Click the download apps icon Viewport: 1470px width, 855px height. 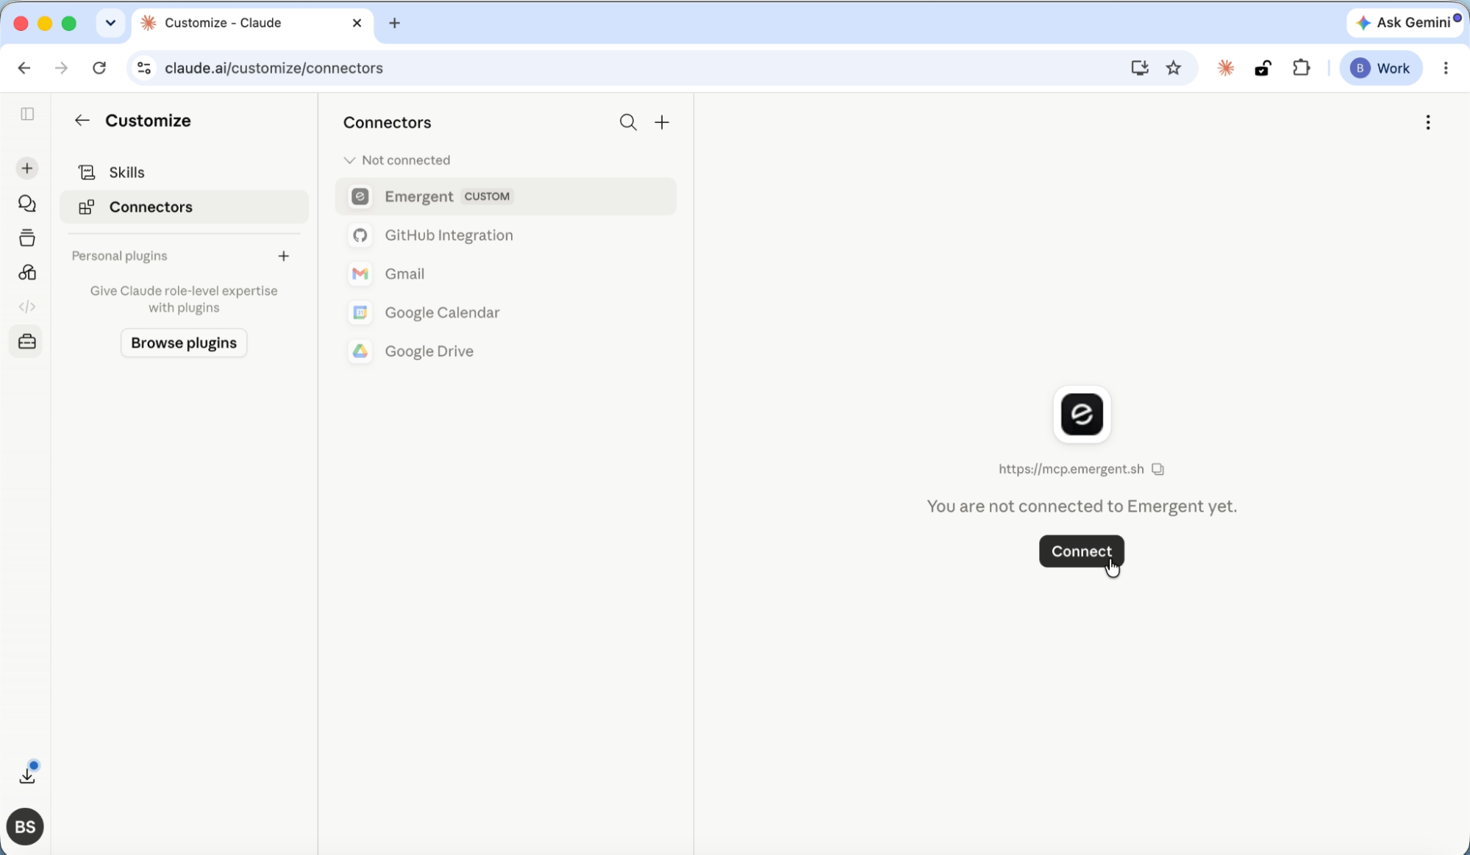click(27, 775)
